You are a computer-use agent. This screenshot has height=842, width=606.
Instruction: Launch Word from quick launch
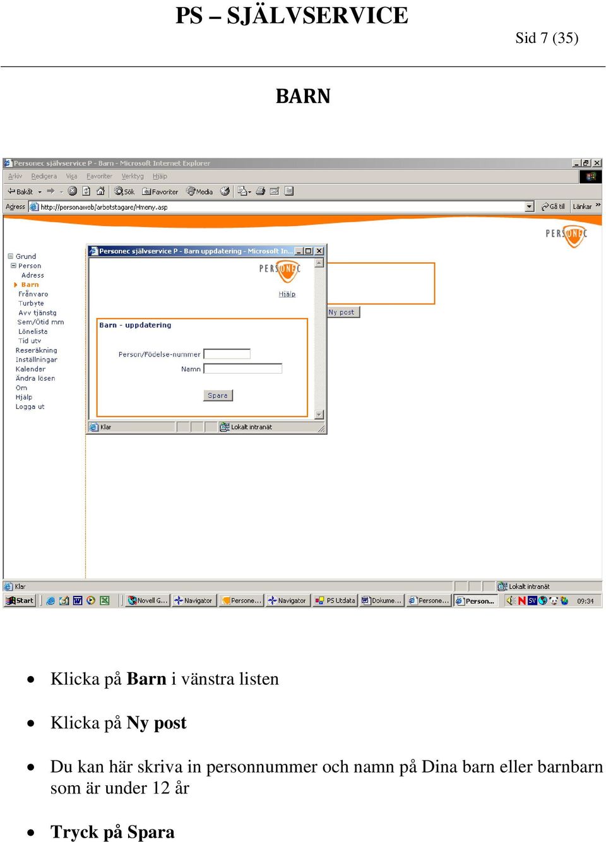(x=78, y=600)
